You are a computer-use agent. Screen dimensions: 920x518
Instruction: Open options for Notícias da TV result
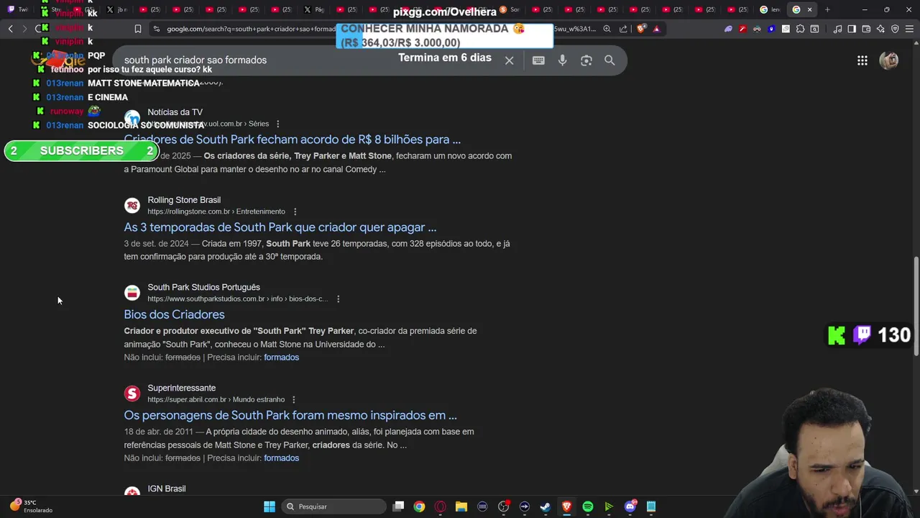click(278, 124)
